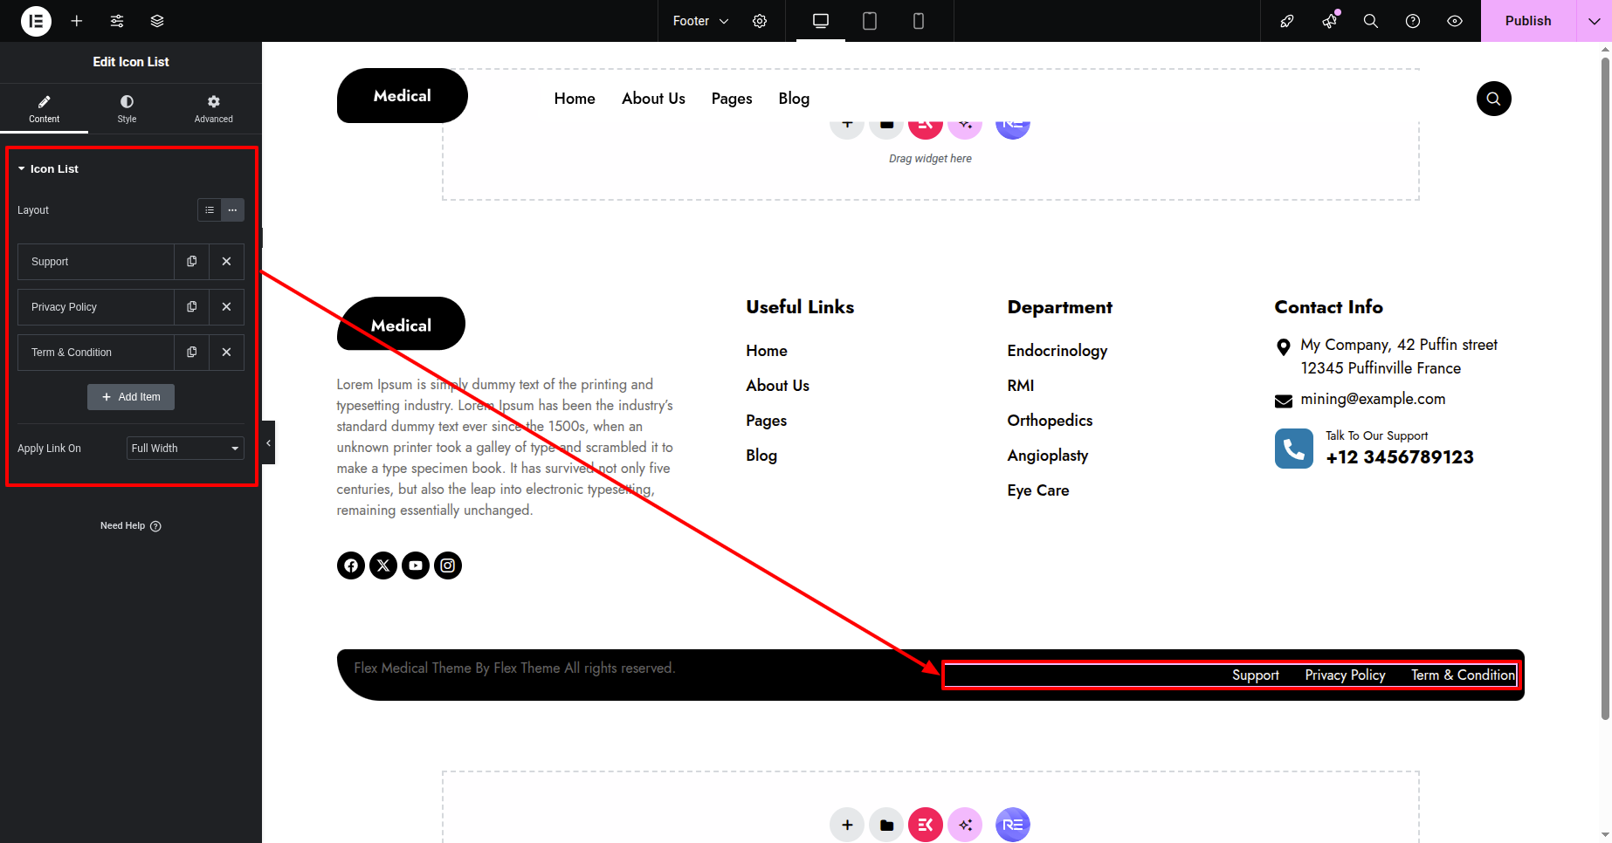Remove the Privacy Policy item
Image resolution: width=1612 pixels, height=843 pixels.
[x=226, y=307]
